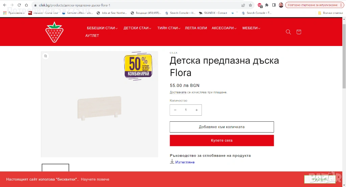The width and height of the screenshot is (346, 187).
Task: Zoom product image with magnifier icon
Action: (x=46, y=56)
